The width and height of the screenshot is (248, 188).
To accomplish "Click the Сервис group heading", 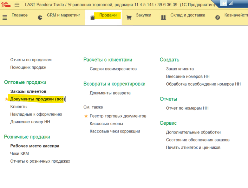I will click(x=168, y=123).
